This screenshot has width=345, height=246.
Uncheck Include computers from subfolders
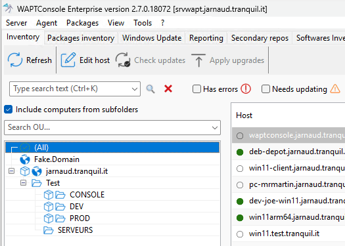click(9, 110)
